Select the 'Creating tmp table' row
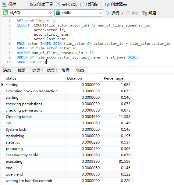This screenshot has width=174, height=185. (67, 155)
